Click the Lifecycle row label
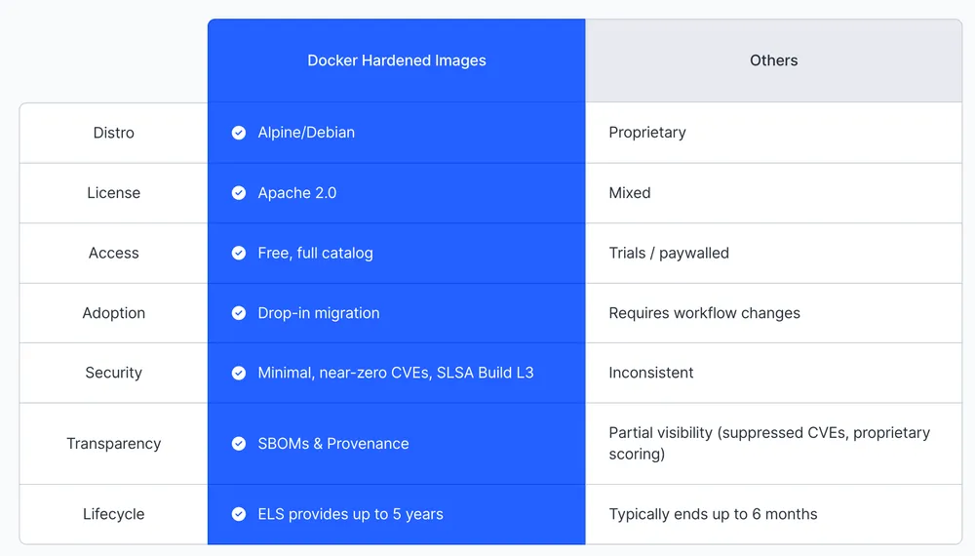The width and height of the screenshot is (975, 556). (114, 514)
